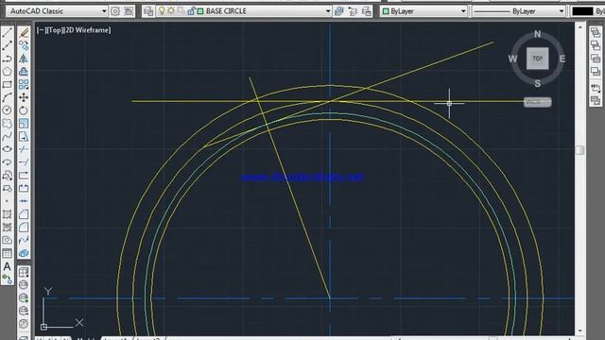Open the Layer Properties Manager

coord(148,11)
